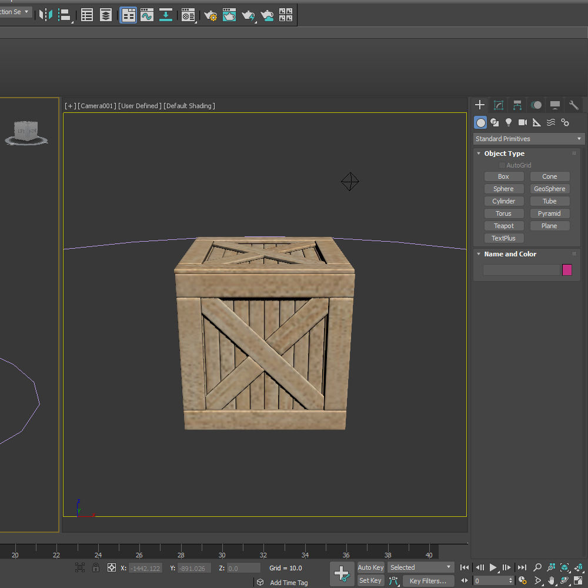588x588 pixels.
Task: Toggle Auto Key mode
Action: [370, 567]
